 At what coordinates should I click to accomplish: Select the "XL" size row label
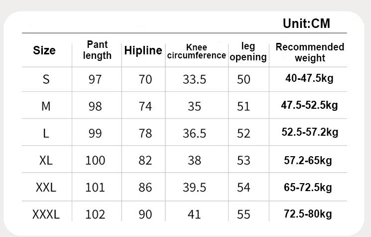pyautogui.click(x=46, y=160)
